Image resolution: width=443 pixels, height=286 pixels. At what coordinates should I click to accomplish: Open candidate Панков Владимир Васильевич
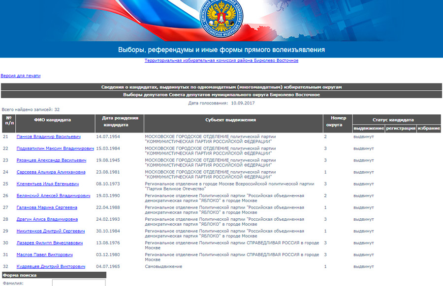48,136
